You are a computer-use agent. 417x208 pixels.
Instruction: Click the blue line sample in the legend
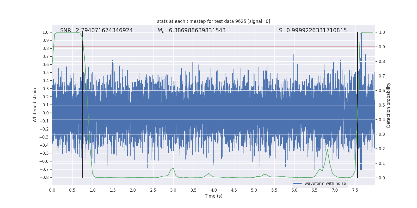pyautogui.click(x=297, y=184)
